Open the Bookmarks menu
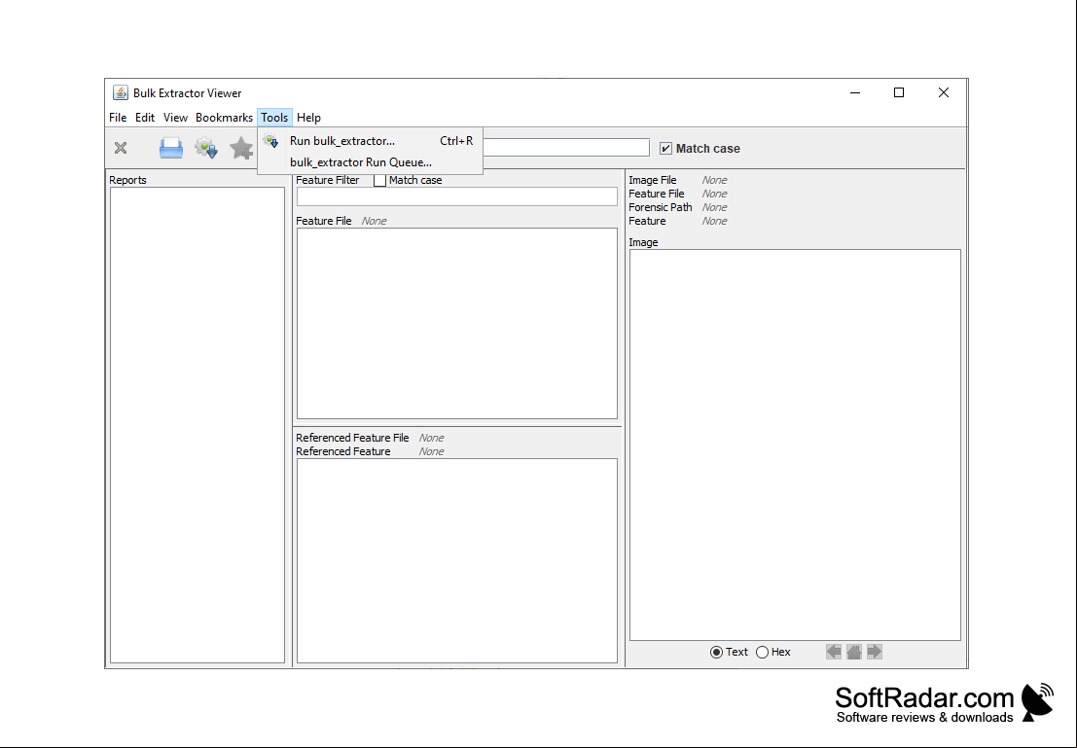 pyautogui.click(x=224, y=118)
